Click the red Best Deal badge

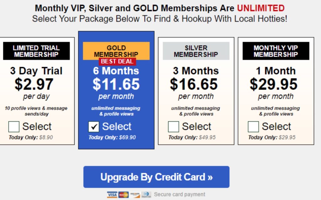pyautogui.click(x=117, y=61)
